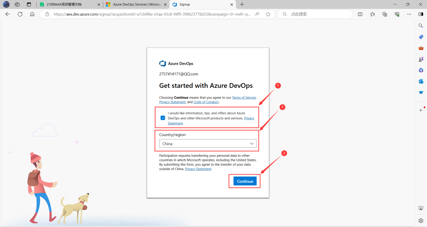
Task: Open the Favorites list icon
Action: [x=372, y=14]
